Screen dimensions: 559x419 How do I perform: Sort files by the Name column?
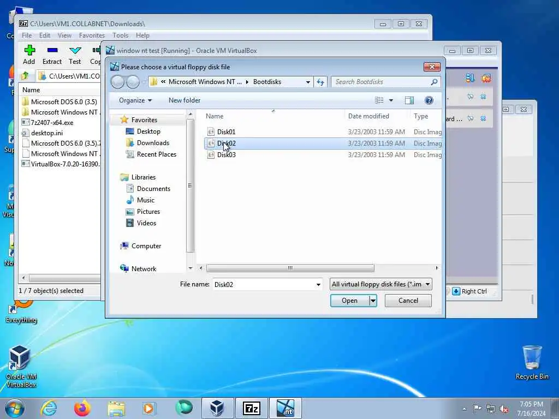215,116
